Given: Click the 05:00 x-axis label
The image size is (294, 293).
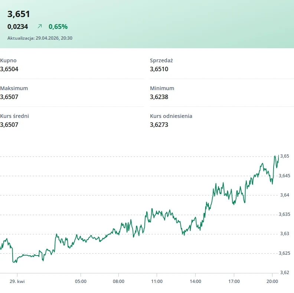Looking at the screenshot, I should (81, 282).
